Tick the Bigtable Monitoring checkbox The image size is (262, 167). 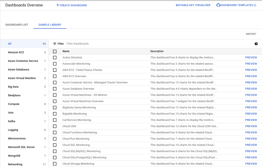55,114
